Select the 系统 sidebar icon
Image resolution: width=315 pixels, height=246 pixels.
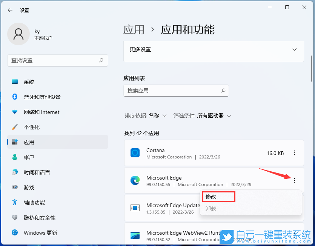(30, 81)
